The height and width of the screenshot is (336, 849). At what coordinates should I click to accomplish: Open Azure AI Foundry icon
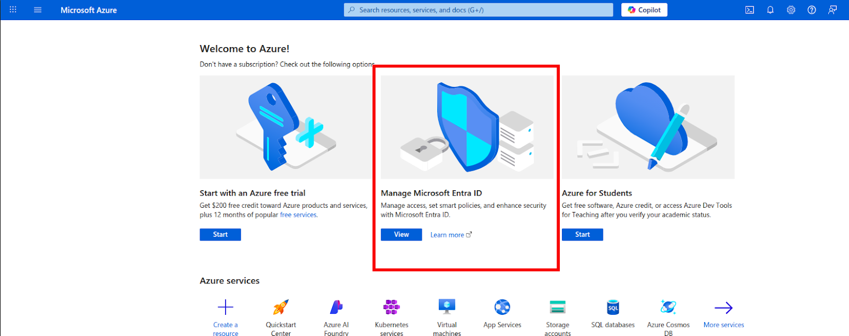(x=336, y=307)
